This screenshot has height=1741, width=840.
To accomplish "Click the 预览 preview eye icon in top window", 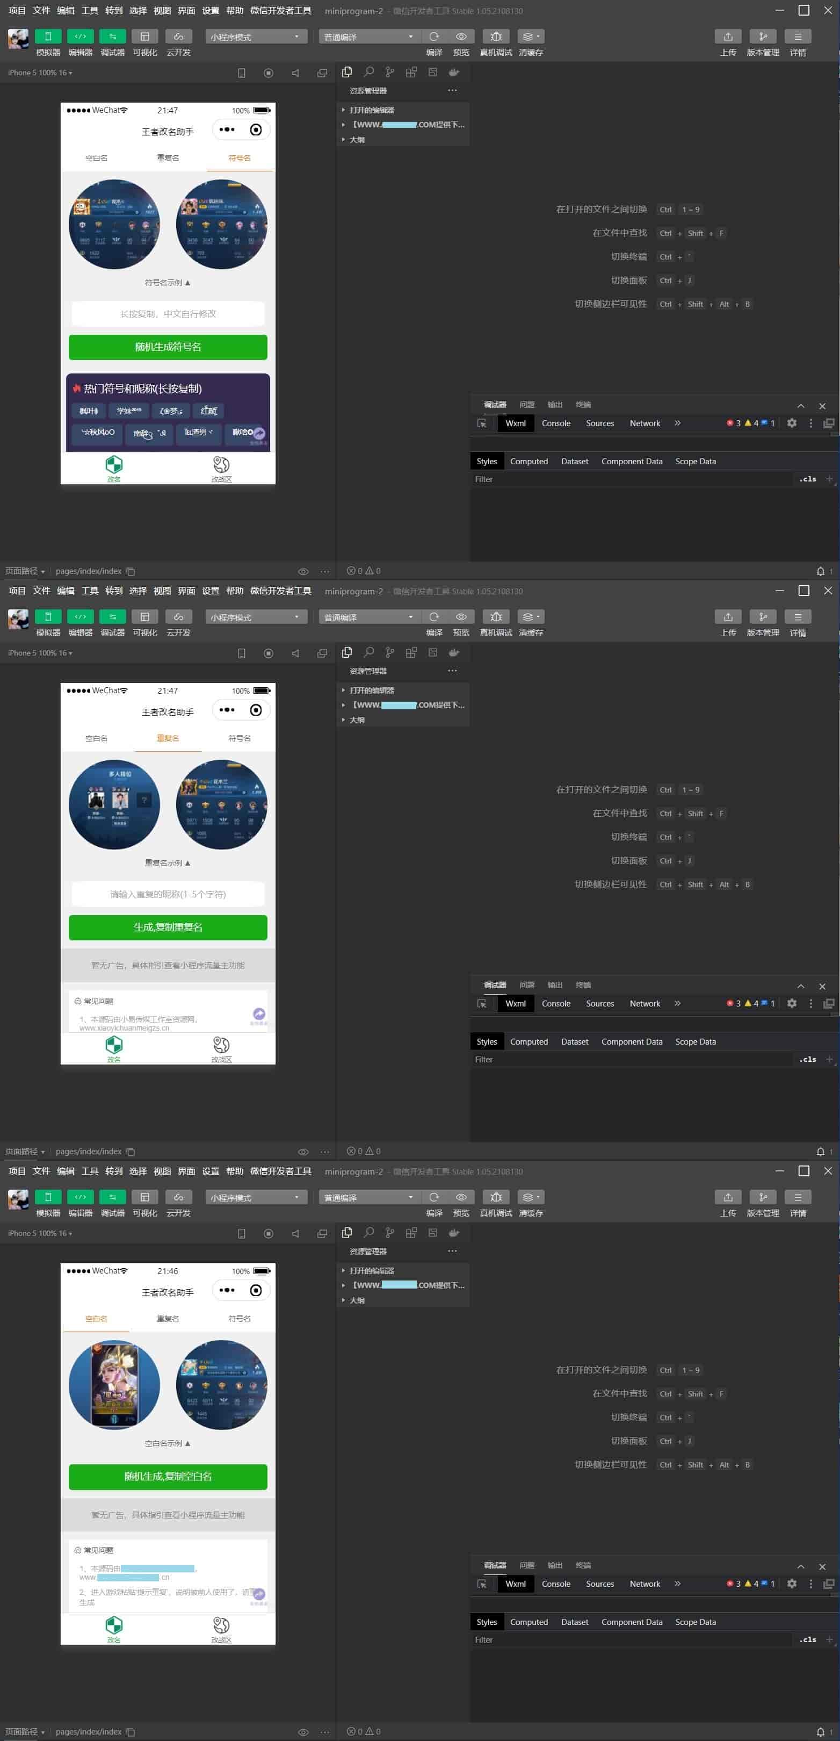I will point(461,37).
